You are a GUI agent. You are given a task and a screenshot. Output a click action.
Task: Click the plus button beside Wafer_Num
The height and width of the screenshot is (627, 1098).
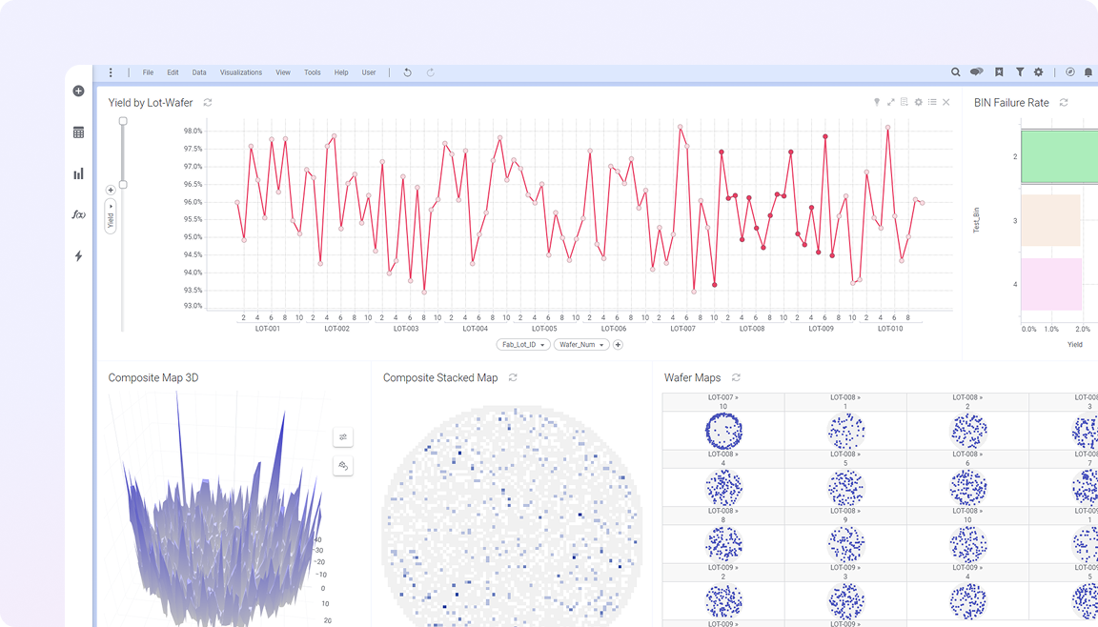point(618,345)
